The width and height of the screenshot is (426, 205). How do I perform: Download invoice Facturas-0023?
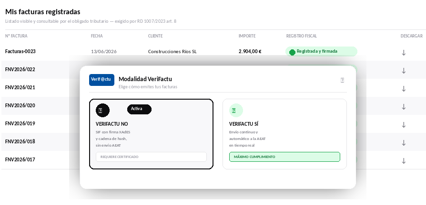point(404,53)
